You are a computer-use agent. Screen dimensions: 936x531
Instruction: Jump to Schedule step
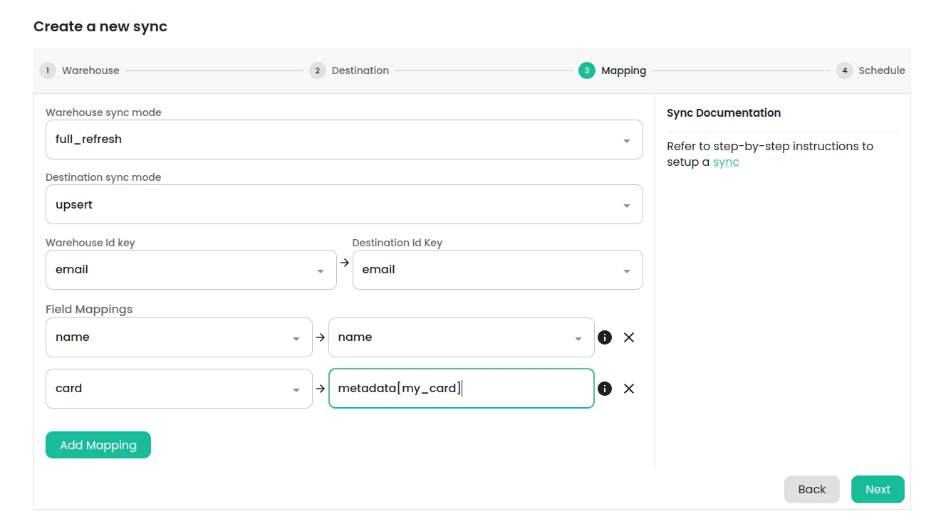pyautogui.click(x=870, y=70)
